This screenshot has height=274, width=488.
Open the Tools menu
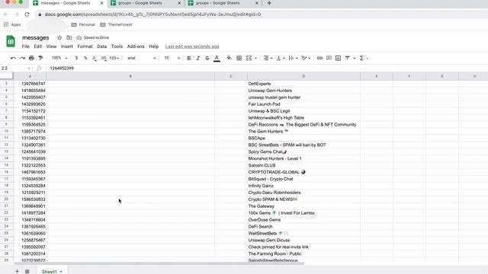(117, 46)
